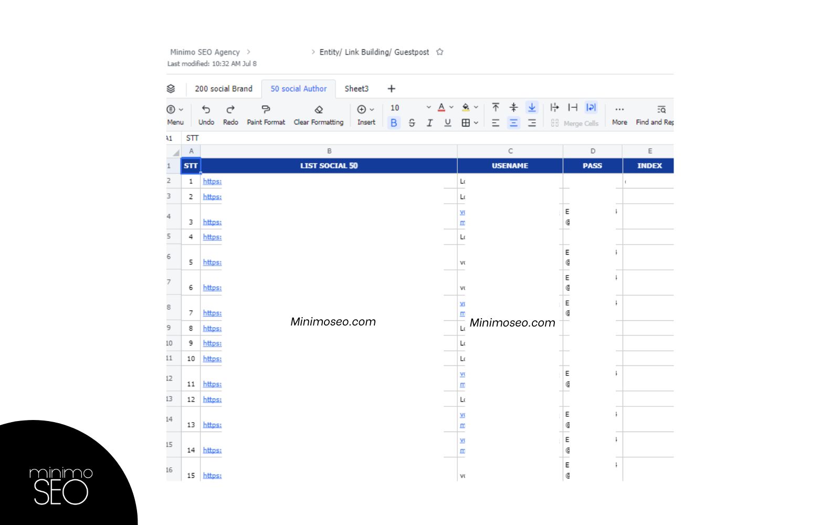Image resolution: width=840 pixels, height=525 pixels.
Task: Expand font color options arrow
Action: (x=451, y=108)
